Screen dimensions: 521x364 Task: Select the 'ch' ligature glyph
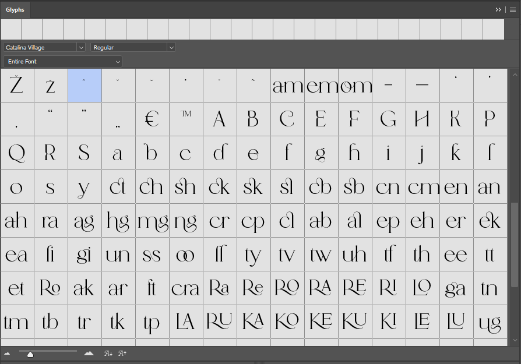click(x=153, y=187)
